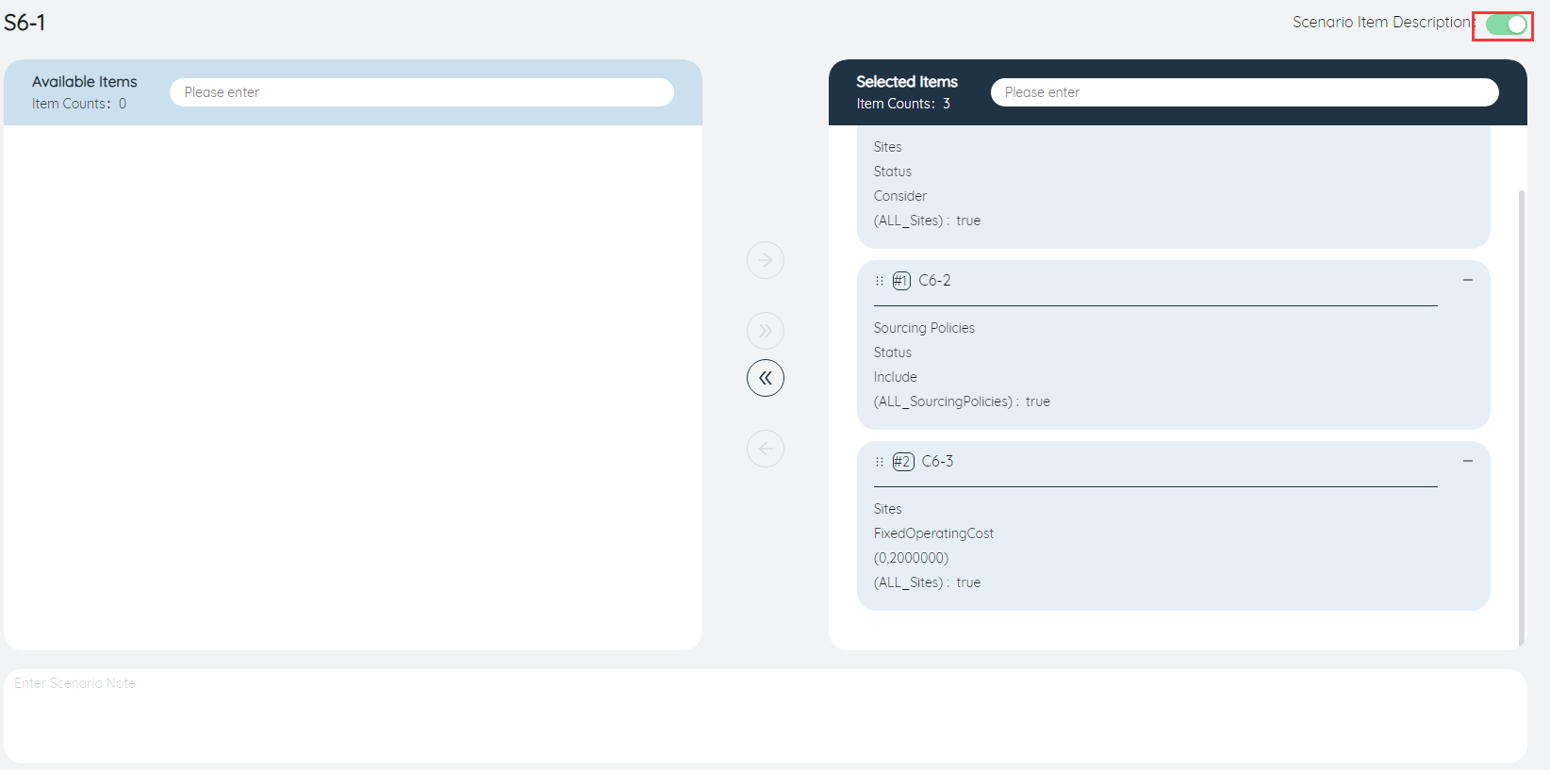This screenshot has height=770, width=1550.
Task: Toggle the Scenario Item Description switch
Action: [1506, 25]
